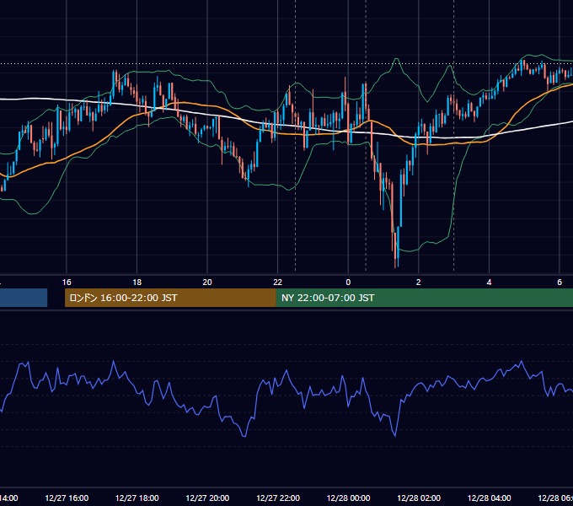Image resolution: width=573 pixels, height=506 pixels.
Task: Click the 12/28 04:00 date label
Action: click(x=489, y=498)
